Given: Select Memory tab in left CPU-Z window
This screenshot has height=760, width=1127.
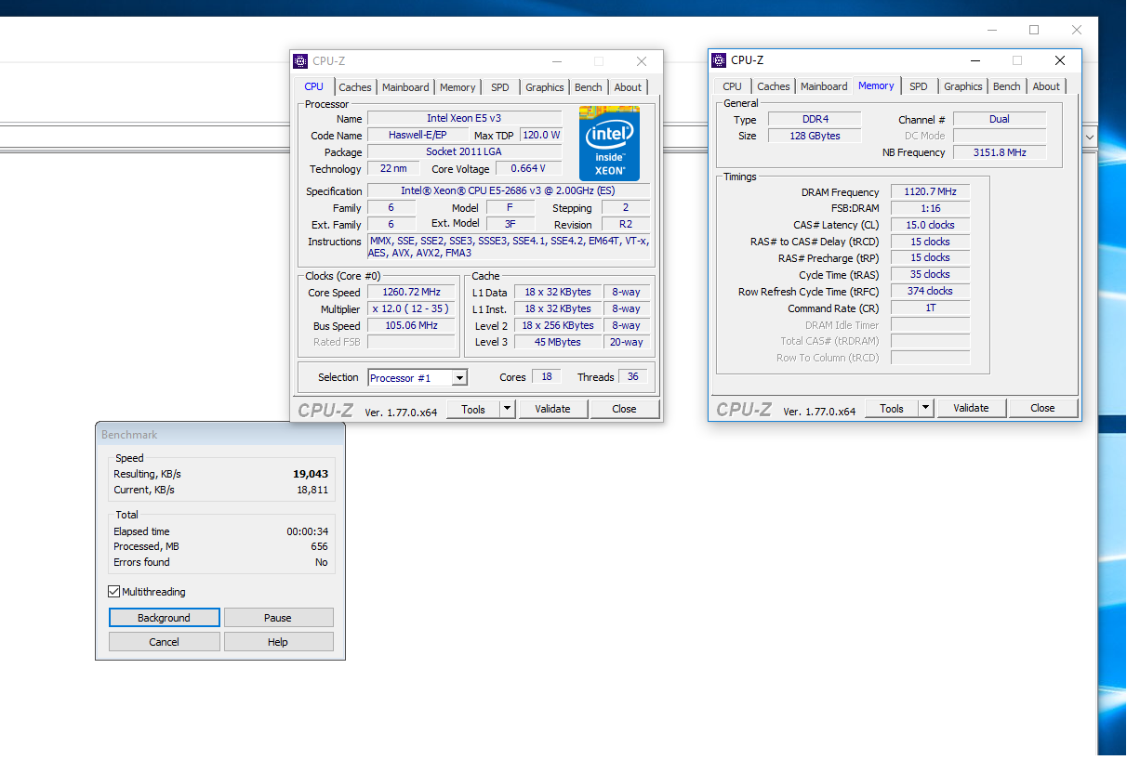Looking at the screenshot, I should coord(457,87).
